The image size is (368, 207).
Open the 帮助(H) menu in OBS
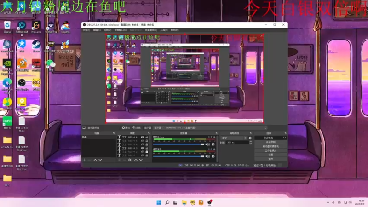(x=175, y=30)
